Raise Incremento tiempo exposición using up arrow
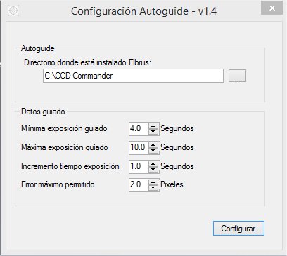Viewport: 287px width, 256px height. (x=153, y=164)
